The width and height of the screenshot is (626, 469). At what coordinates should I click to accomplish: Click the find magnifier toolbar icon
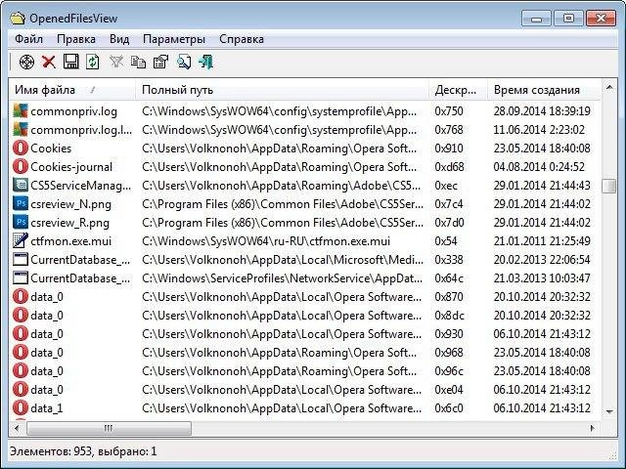click(x=183, y=63)
